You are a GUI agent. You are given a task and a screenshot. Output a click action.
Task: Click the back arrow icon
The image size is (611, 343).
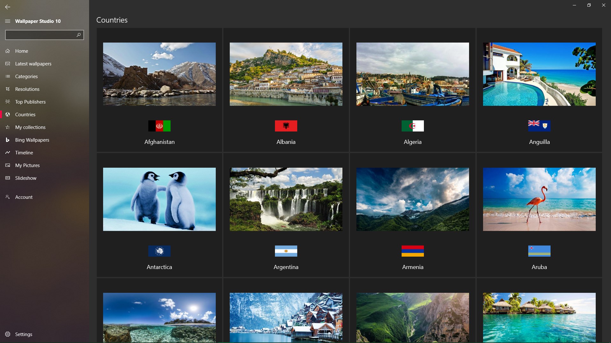pyautogui.click(x=8, y=7)
